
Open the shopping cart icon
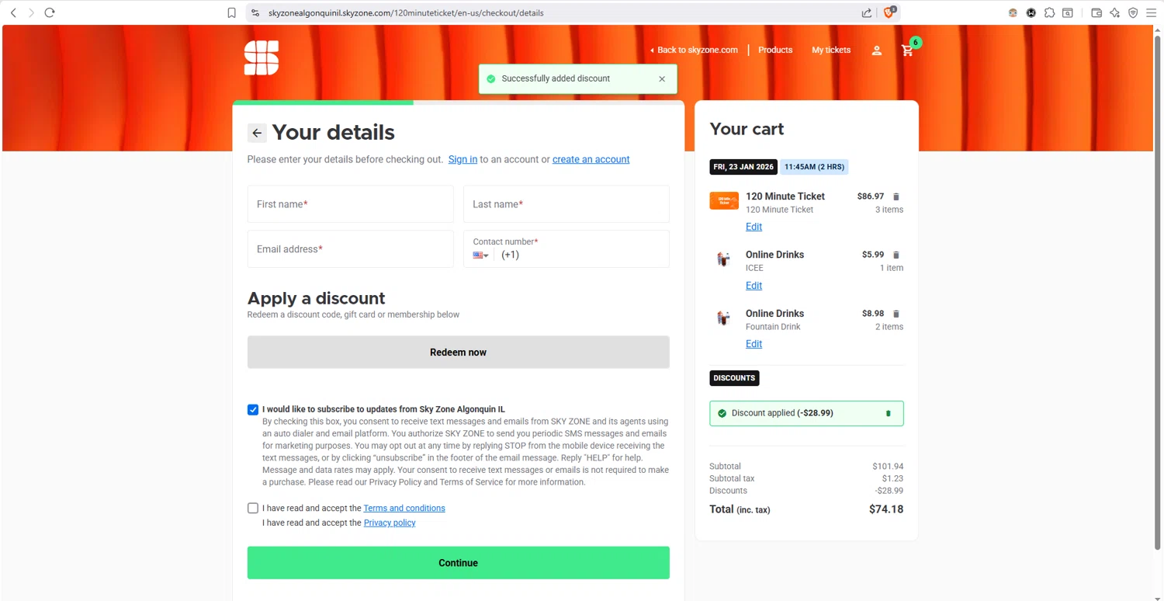pyautogui.click(x=907, y=50)
